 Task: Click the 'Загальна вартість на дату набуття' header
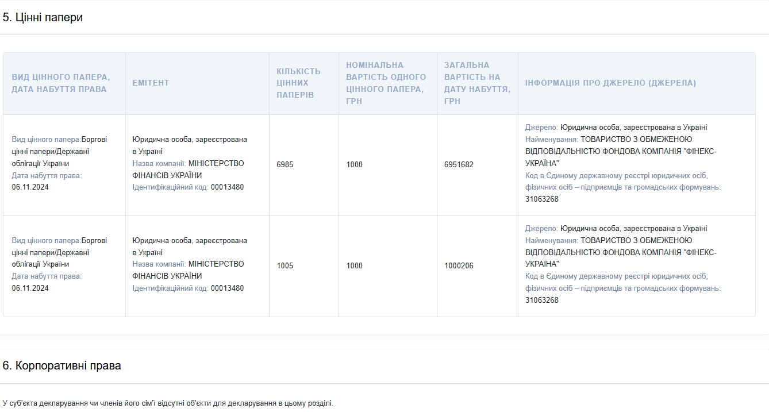[478, 83]
